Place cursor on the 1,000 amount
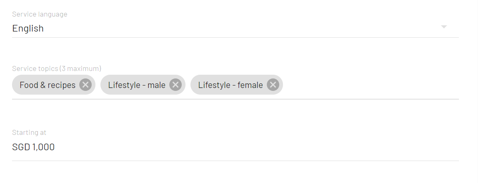This screenshot has height=183, width=478. click(43, 147)
